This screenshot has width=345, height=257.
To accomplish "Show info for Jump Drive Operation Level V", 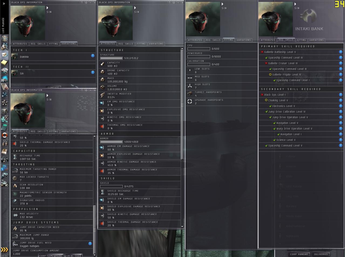I will tap(340, 117).
